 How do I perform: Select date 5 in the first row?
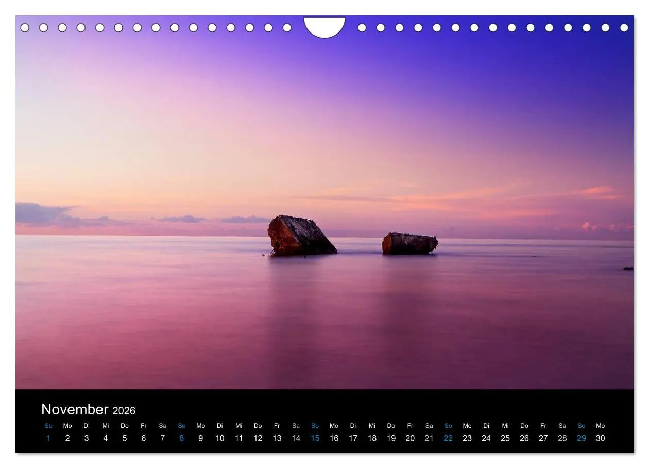(124, 438)
